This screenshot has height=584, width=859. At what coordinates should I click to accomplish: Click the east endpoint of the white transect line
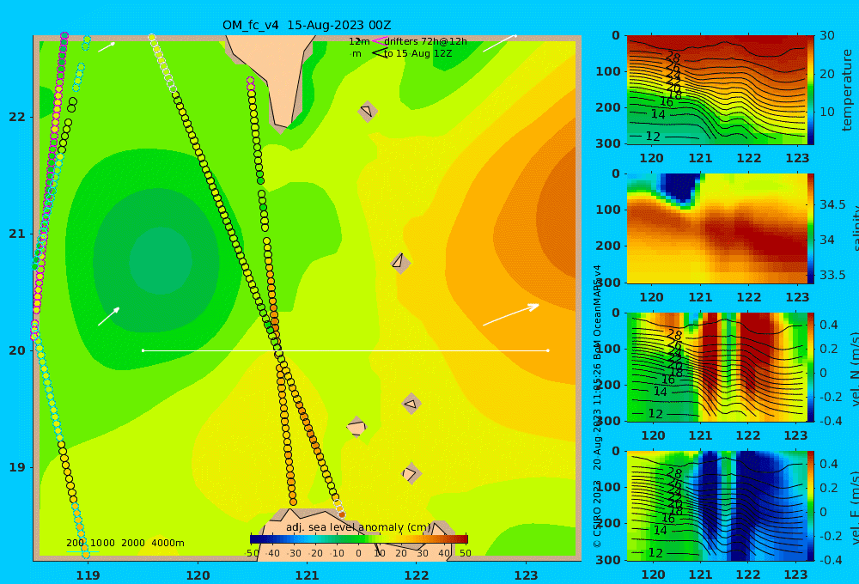tap(548, 350)
